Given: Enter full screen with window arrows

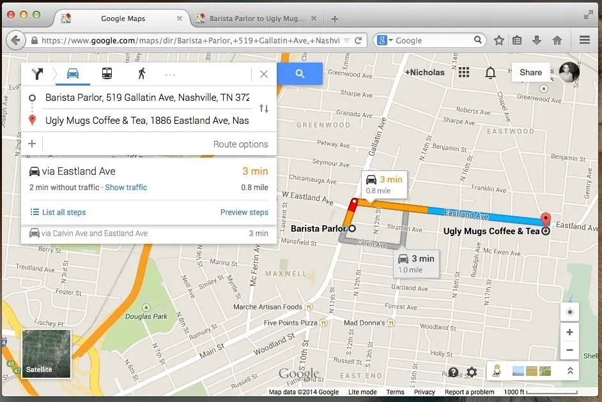Looking at the screenshot, I should tap(588, 15).
